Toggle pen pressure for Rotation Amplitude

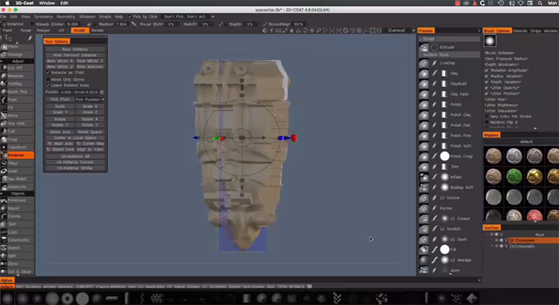coord(487,71)
